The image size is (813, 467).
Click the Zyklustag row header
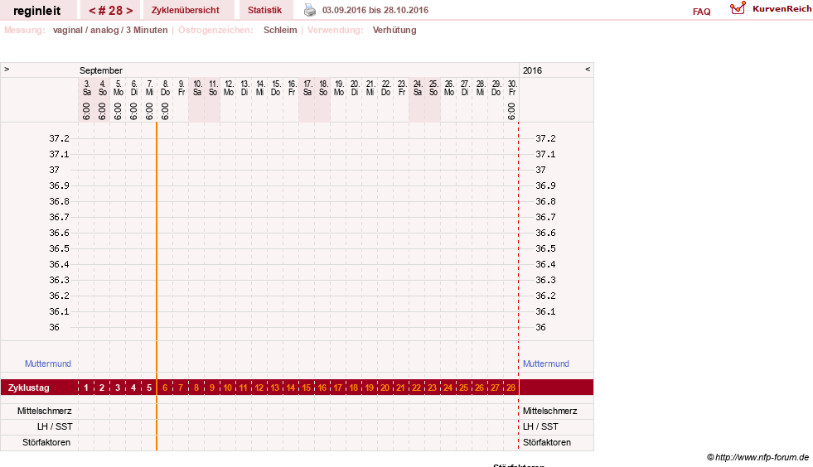point(28,388)
